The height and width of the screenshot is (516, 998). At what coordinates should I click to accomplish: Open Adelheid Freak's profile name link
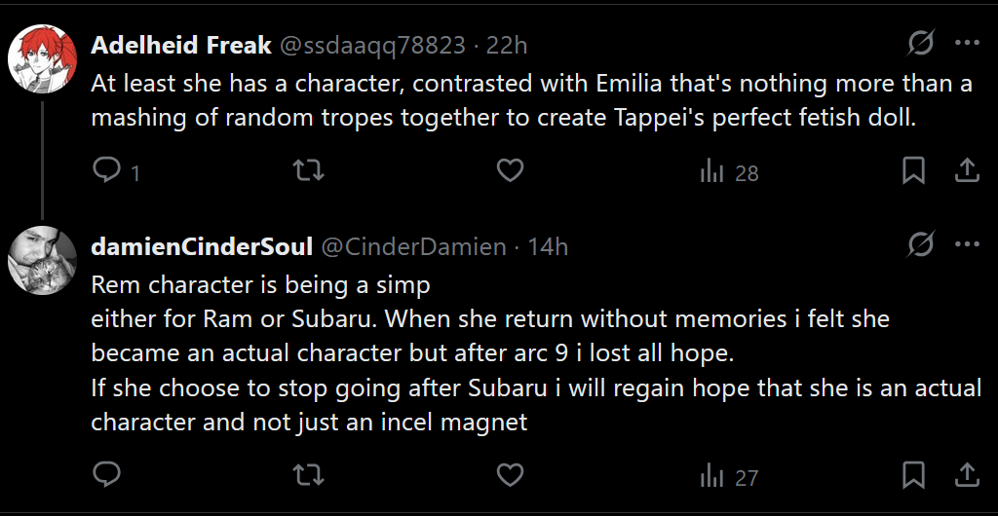point(180,45)
